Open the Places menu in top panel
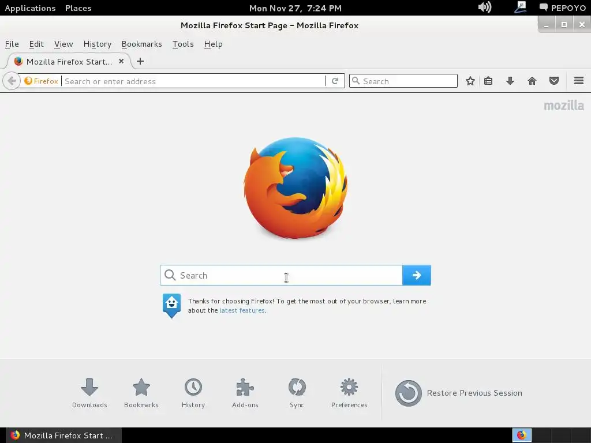591x443 pixels. [78, 8]
